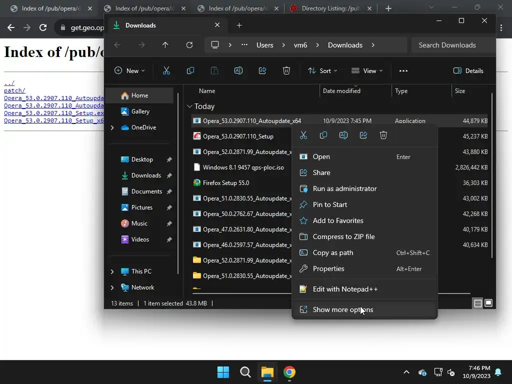
Task: Click Search Downloads field
Action: pos(453,45)
